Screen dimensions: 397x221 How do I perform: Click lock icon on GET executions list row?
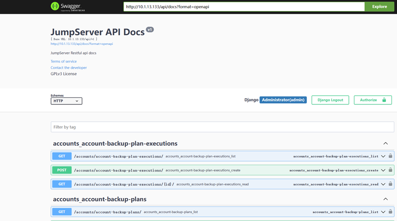click(x=391, y=156)
